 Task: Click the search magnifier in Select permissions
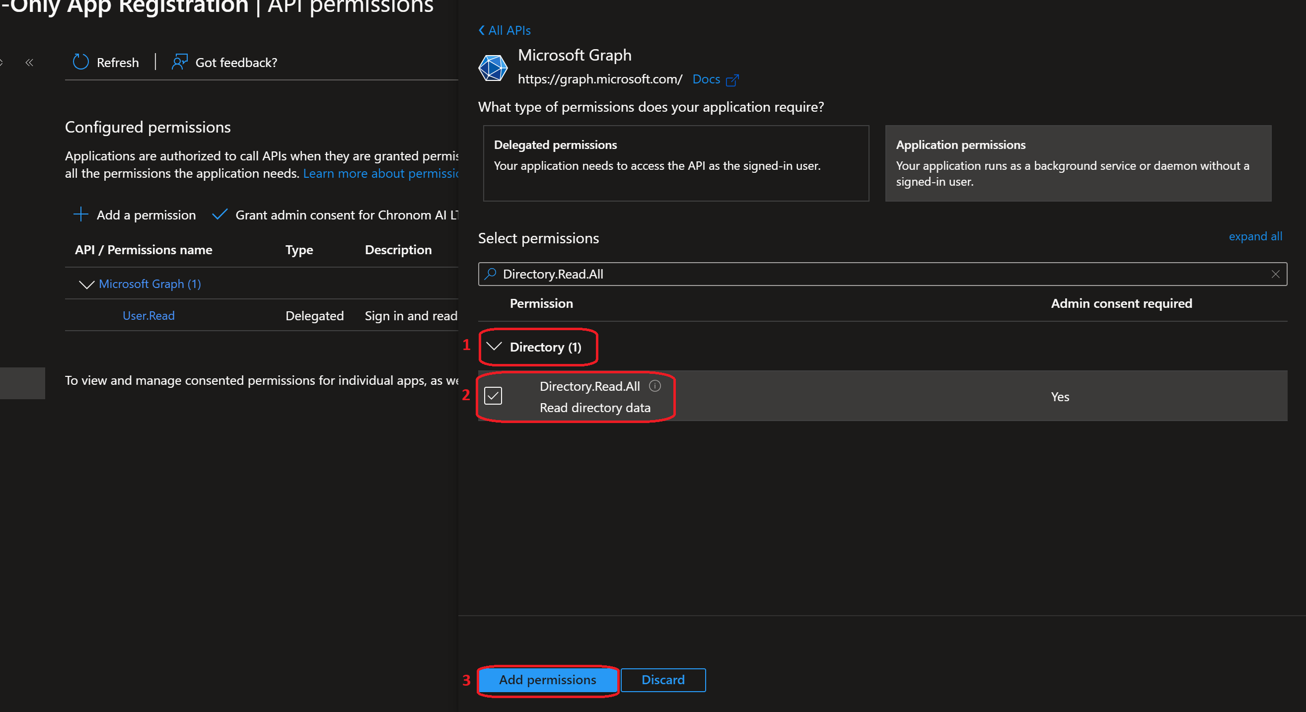[490, 274]
